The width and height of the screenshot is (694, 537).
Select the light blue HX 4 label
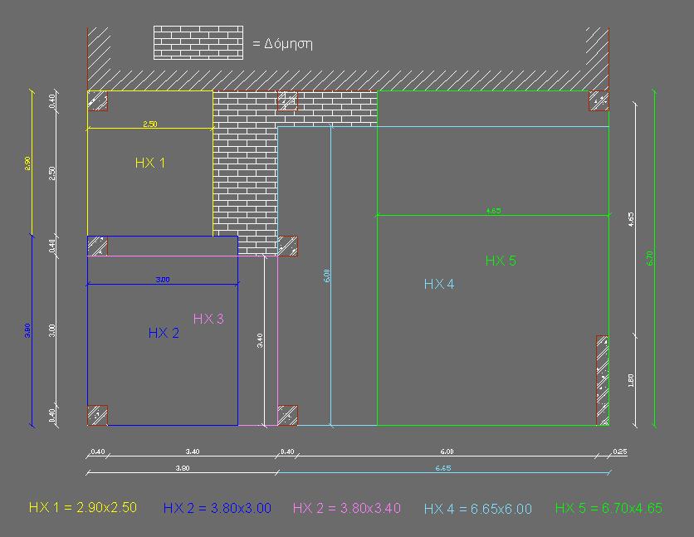coord(439,284)
